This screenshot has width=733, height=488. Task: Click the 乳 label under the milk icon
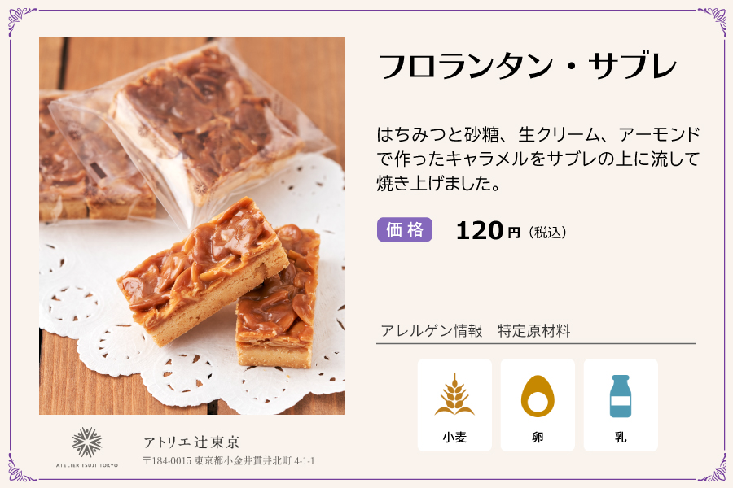pyautogui.click(x=621, y=437)
